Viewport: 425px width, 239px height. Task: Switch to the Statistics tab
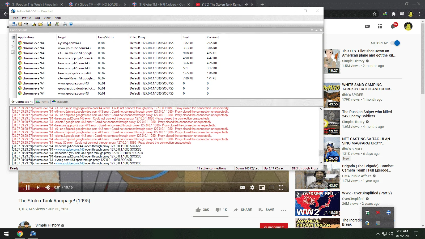(x=60, y=102)
